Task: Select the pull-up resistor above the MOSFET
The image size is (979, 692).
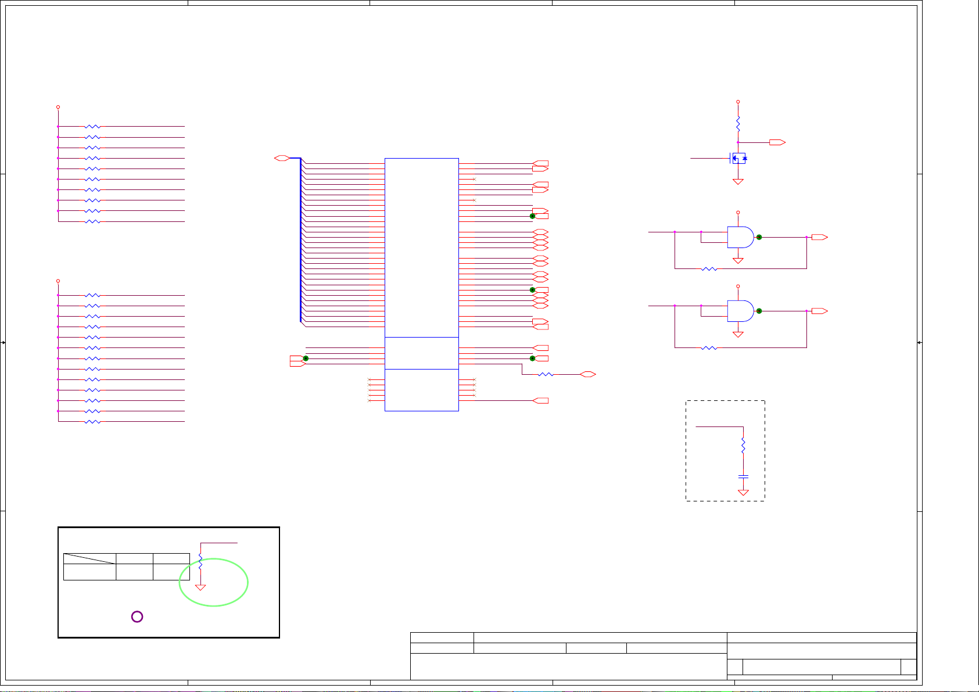Action: point(738,124)
